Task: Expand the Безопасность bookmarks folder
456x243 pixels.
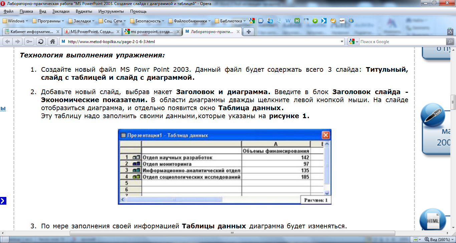Action: point(147,21)
